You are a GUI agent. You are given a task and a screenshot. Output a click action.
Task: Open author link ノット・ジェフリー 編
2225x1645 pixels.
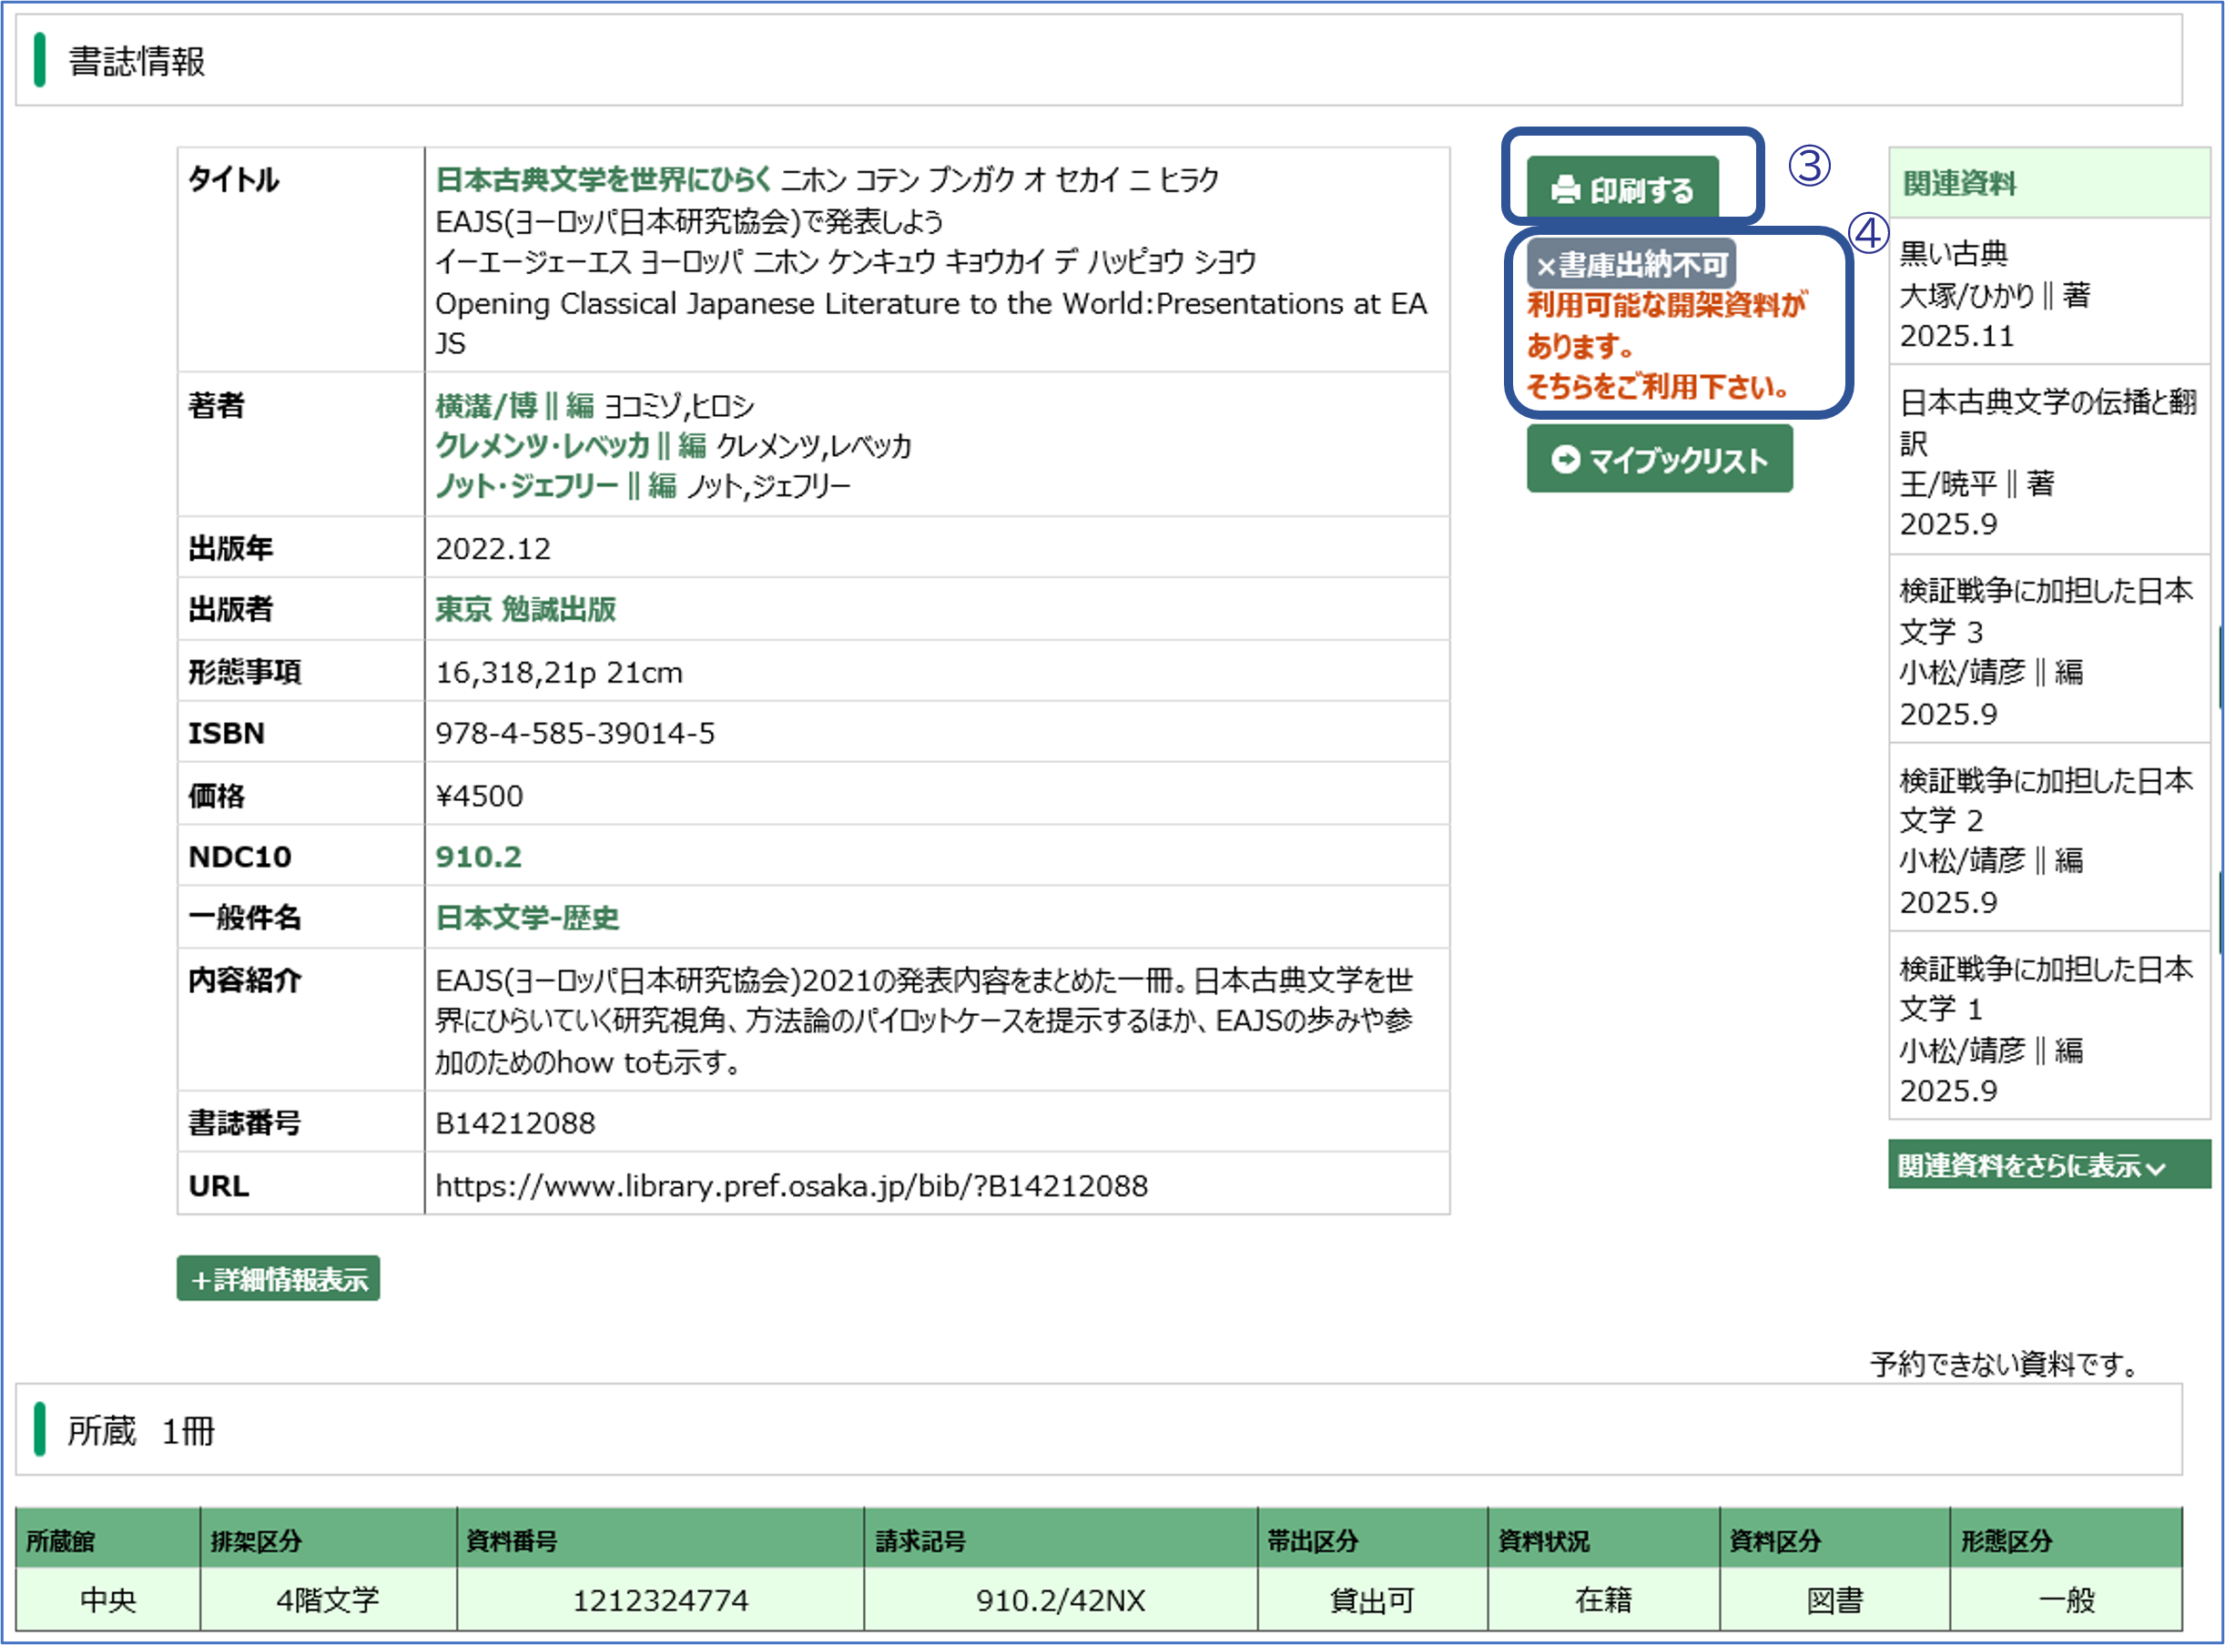555,486
